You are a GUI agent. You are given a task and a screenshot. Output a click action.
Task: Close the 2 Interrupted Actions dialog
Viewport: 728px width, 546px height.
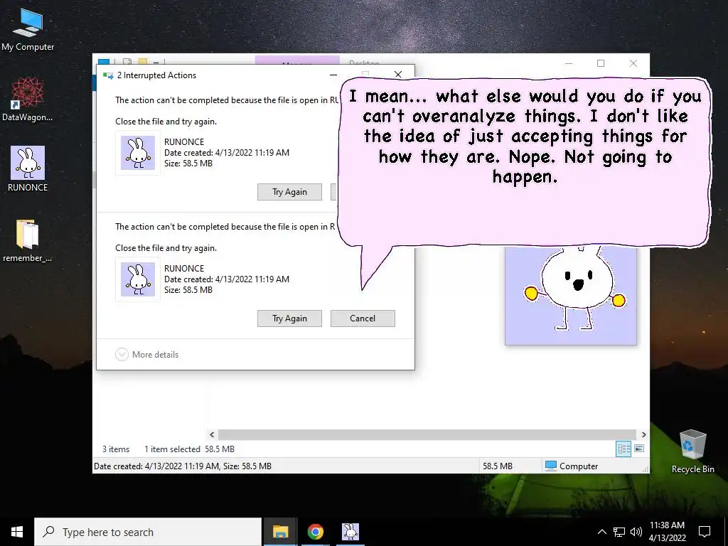(398, 74)
